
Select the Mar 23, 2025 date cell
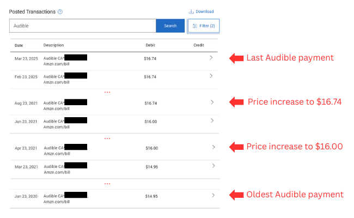click(x=26, y=59)
